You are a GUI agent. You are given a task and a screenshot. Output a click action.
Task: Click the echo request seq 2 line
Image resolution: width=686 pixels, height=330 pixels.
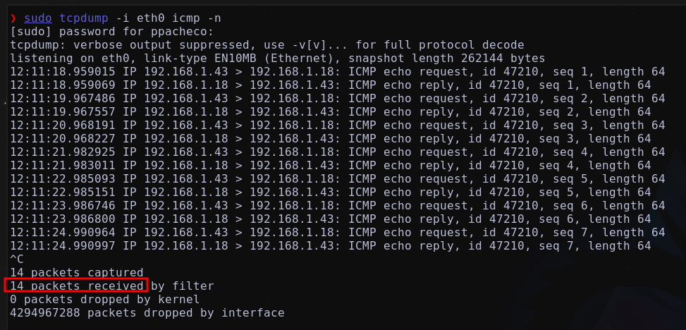click(x=337, y=99)
